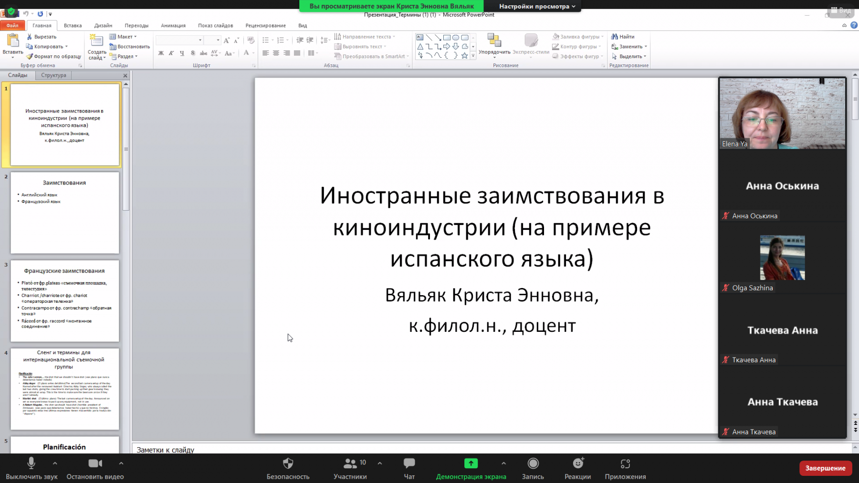859x483 pixels.
Task: Click the Упорядочить arrange icon
Action: coord(494,41)
